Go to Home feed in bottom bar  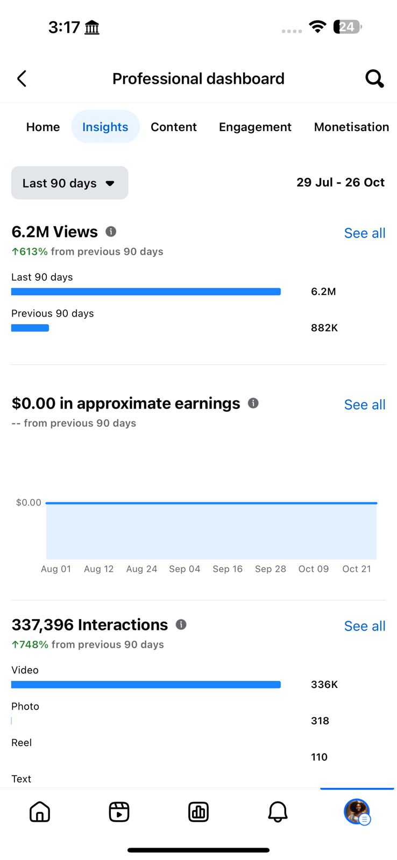click(40, 812)
